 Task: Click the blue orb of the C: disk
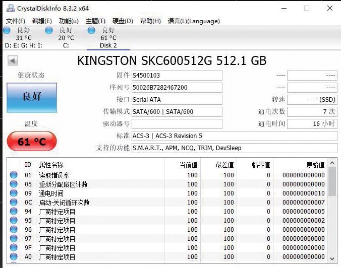[x=49, y=30]
